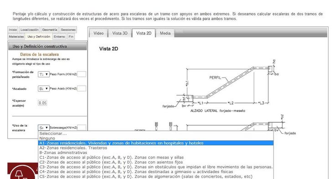Open the Geometría step

point(50,30)
